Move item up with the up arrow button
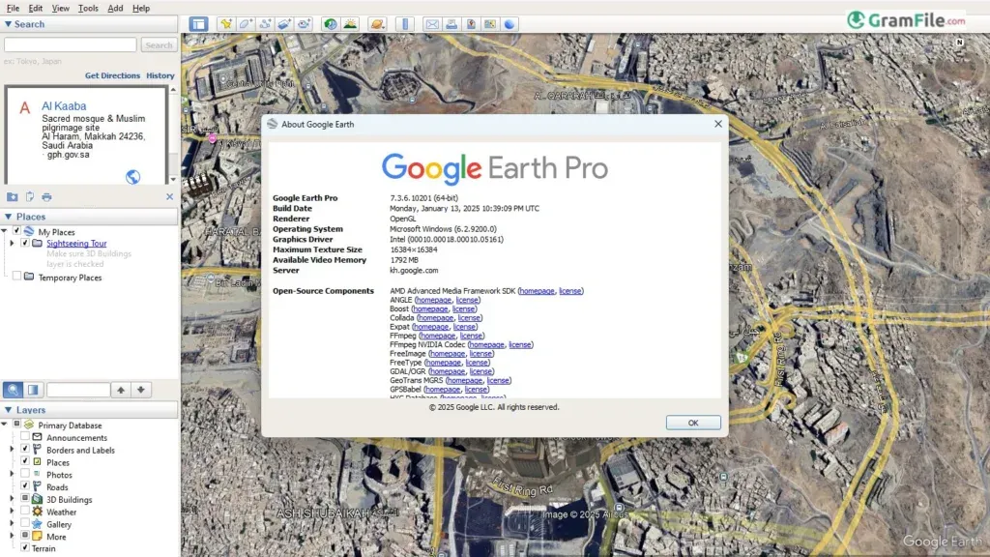 (x=121, y=390)
